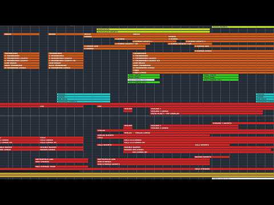Select the leftmost LOW BRASS clip
The image size is (274, 205).
point(22,63)
